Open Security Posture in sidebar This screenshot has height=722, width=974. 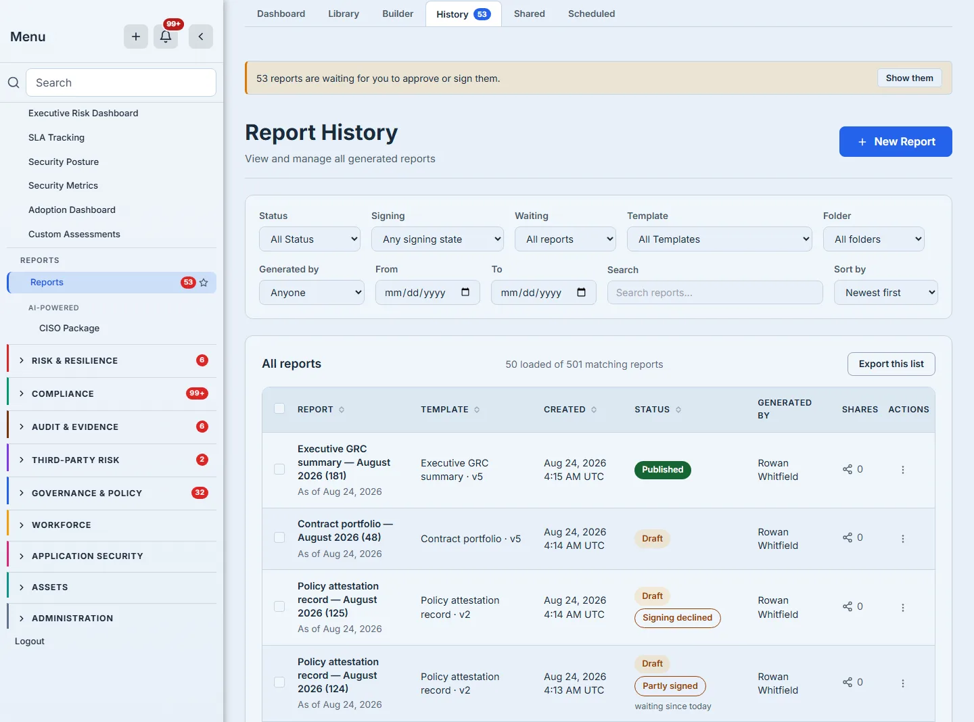64,162
